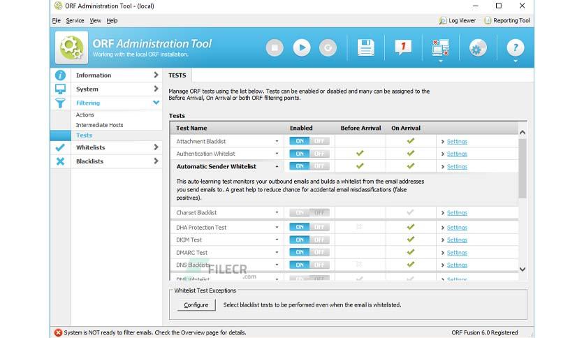Open the notification bubble icon
This screenshot has width=584, height=338.
403,47
